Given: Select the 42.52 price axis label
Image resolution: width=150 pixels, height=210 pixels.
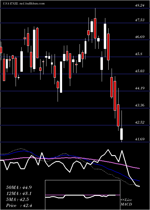Looking at the screenshot, I should pos(140,122).
